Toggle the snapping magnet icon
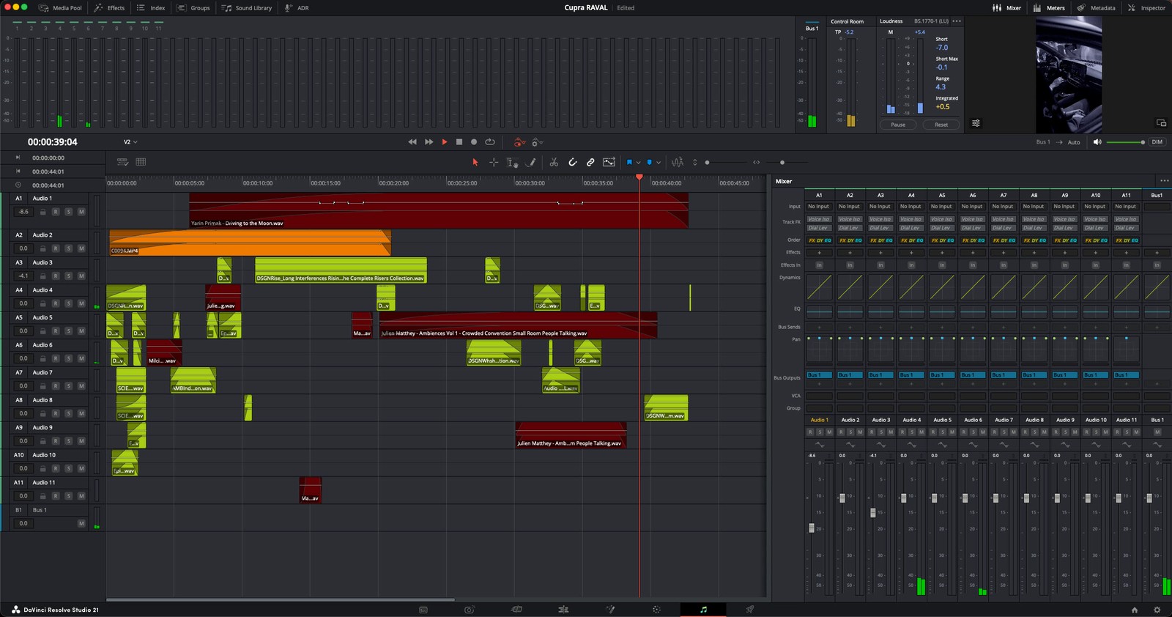The width and height of the screenshot is (1172, 617). coord(573,162)
